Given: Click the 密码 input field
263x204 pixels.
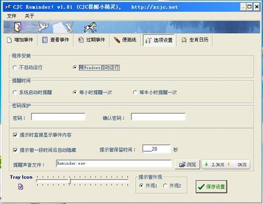Looking at the screenshot, I should tap(58, 117).
